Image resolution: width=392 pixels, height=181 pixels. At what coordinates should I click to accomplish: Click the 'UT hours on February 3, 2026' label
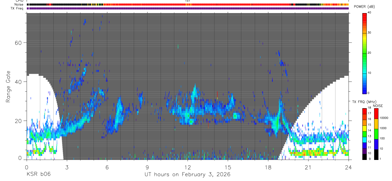click(x=188, y=174)
